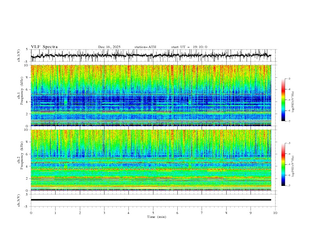
Task: Click the '-3' label on upper color scale
Action: click(289, 78)
